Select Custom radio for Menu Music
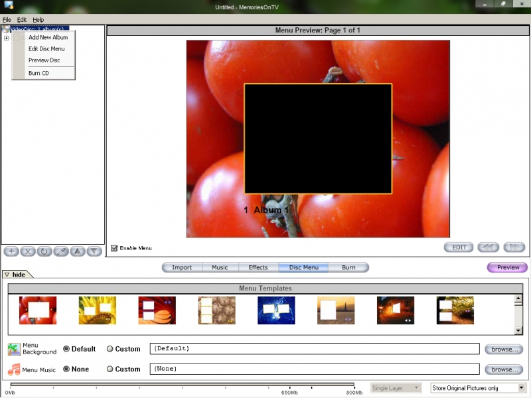The height and width of the screenshot is (398, 531). pos(110,369)
